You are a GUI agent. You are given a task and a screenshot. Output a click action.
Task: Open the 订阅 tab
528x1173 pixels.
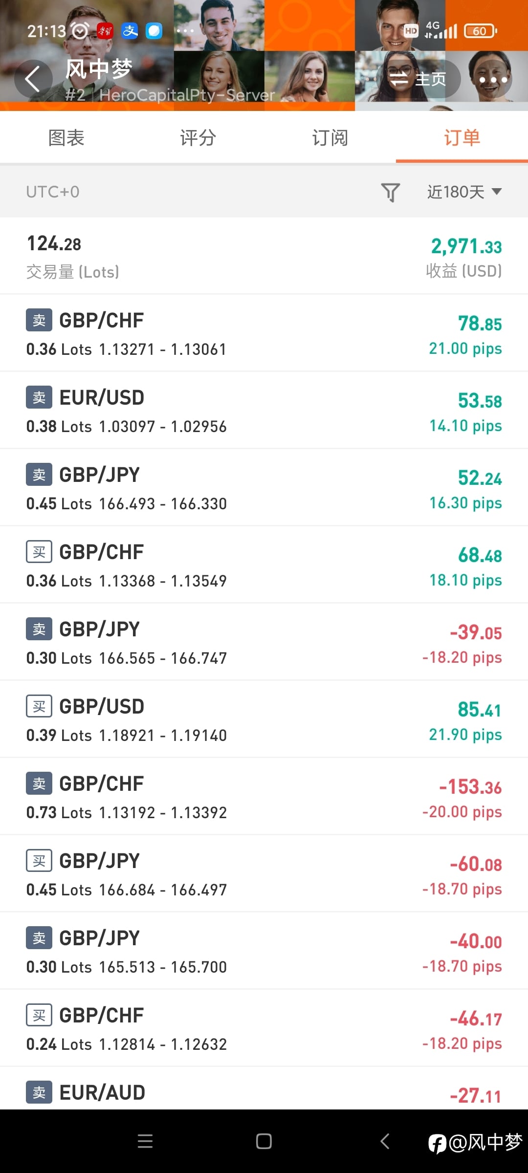330,138
